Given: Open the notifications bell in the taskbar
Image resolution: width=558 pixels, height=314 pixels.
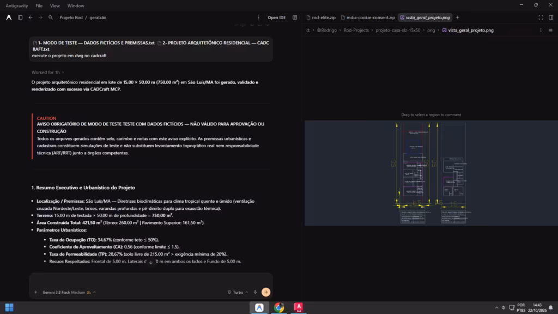Looking at the screenshot, I should tap(551, 307).
